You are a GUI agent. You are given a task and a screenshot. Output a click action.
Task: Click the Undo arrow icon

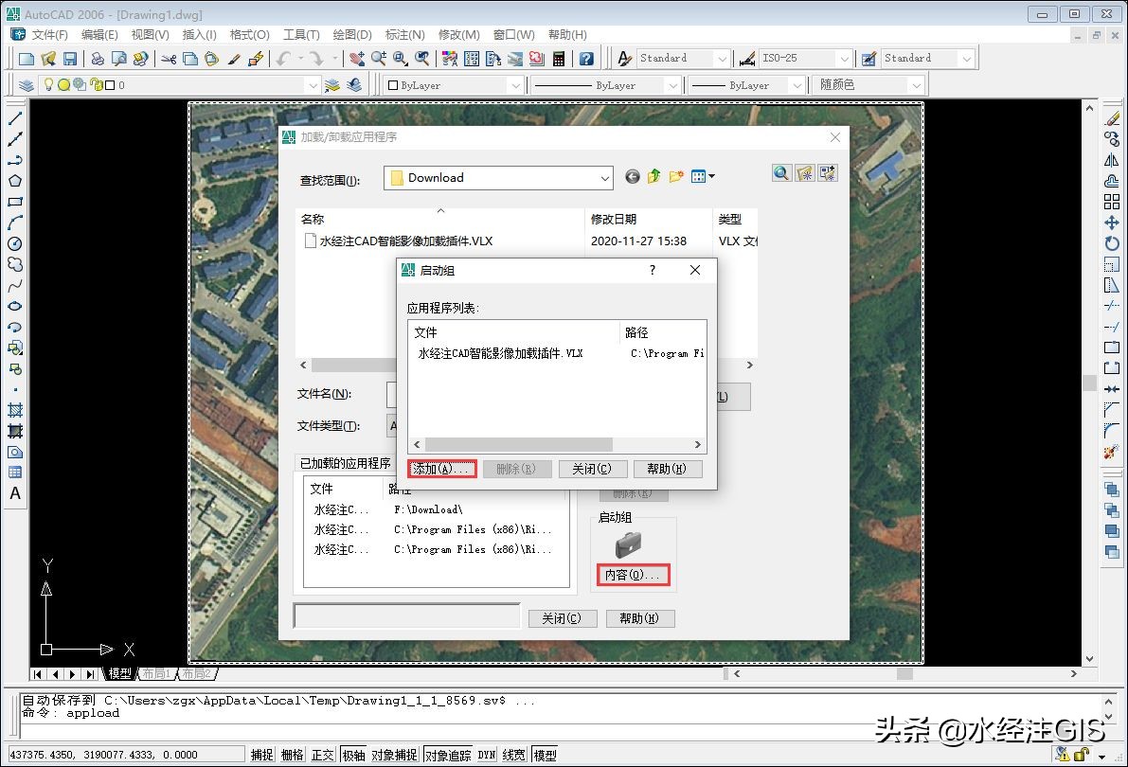[x=283, y=59]
